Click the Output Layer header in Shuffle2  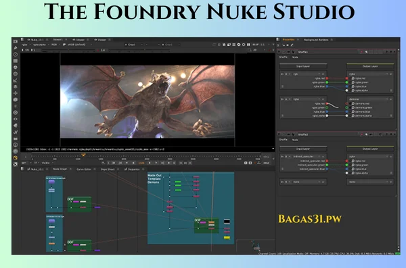click(x=370, y=149)
